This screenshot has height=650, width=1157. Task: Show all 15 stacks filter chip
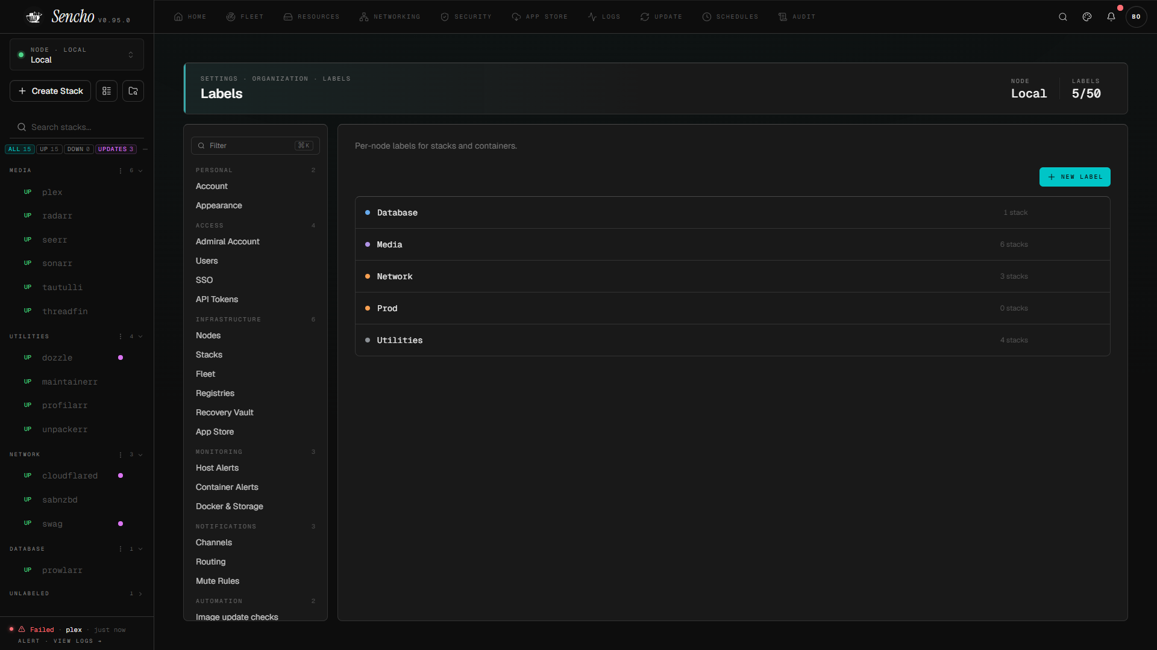pyautogui.click(x=20, y=149)
